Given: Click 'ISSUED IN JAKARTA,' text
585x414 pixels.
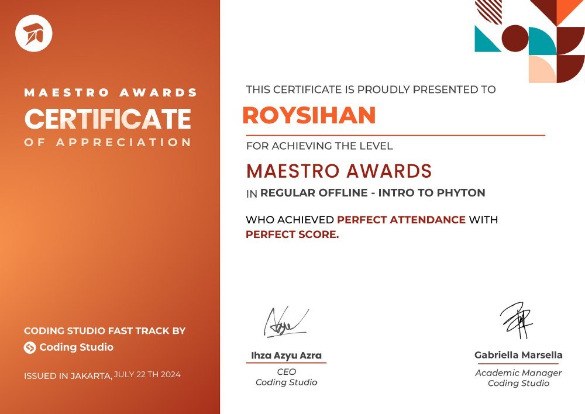Looking at the screenshot, I should pos(68,376).
